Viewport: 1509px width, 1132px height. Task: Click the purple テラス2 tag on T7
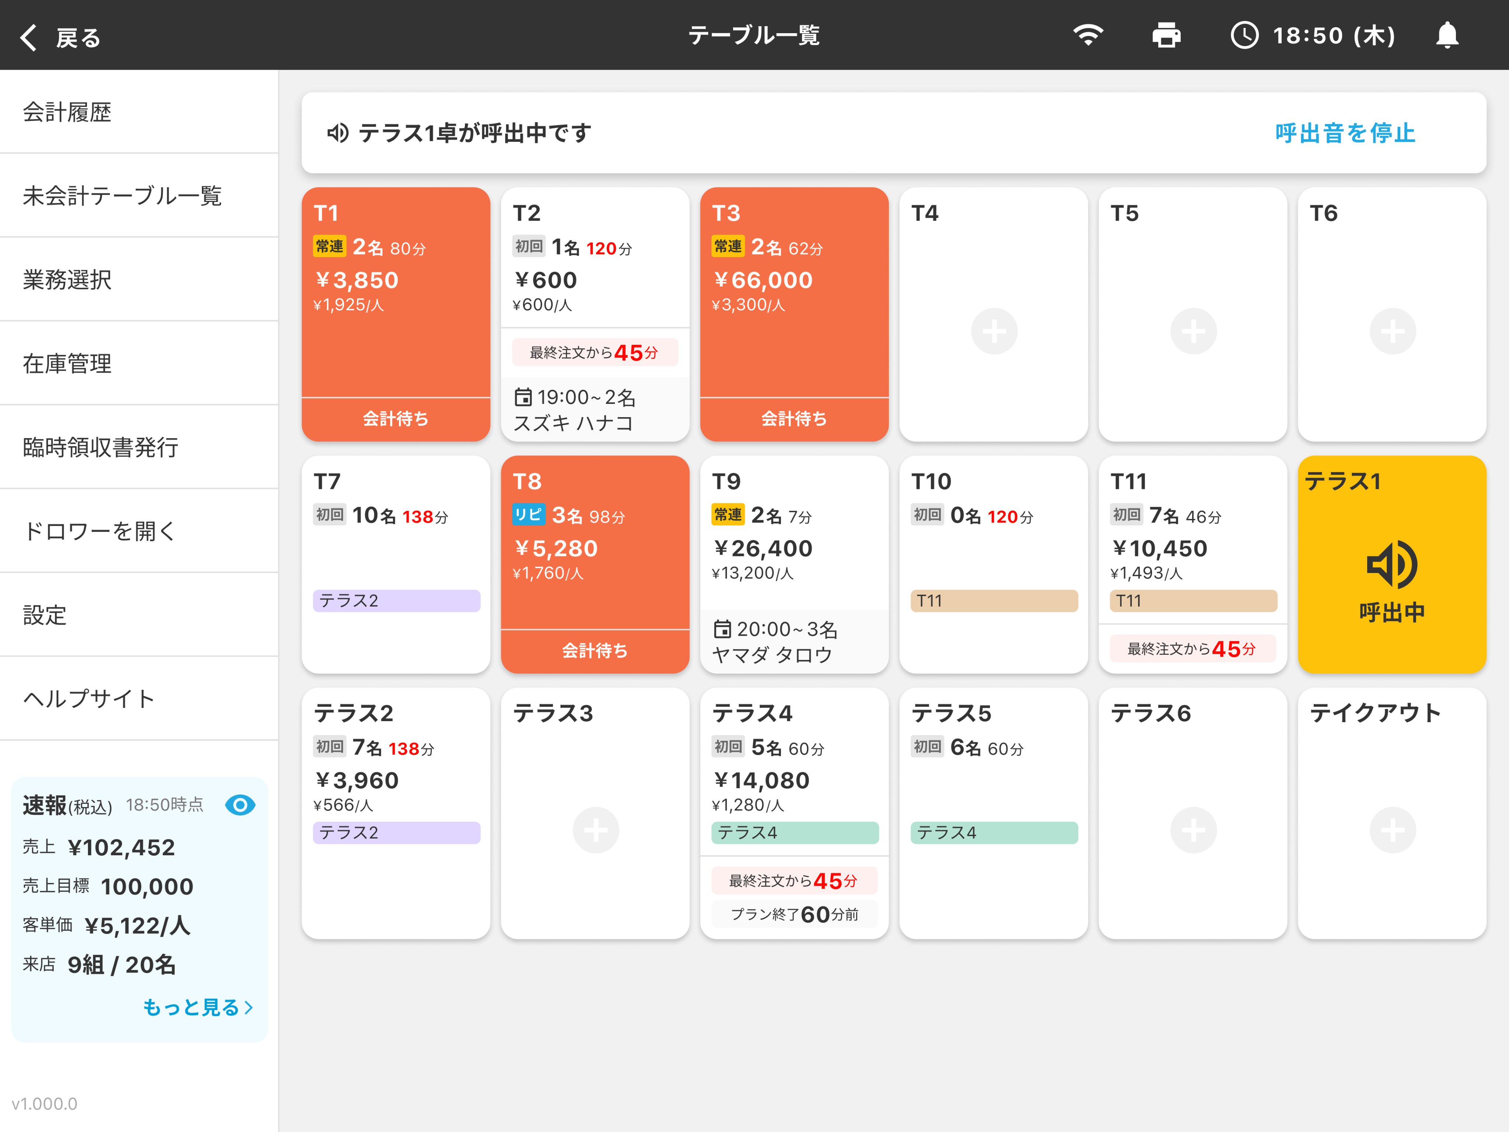(x=396, y=601)
